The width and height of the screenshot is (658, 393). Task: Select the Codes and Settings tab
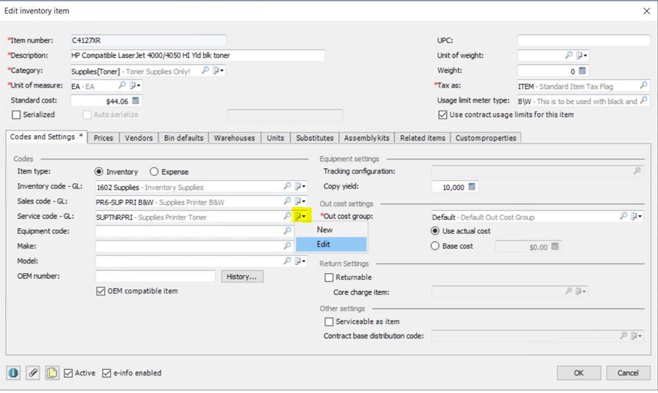click(x=46, y=137)
